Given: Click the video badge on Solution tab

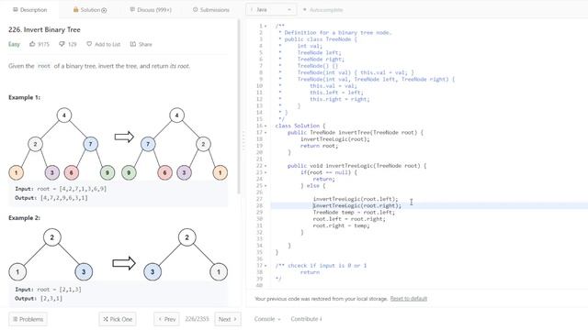Looking at the screenshot, I should click(104, 10).
